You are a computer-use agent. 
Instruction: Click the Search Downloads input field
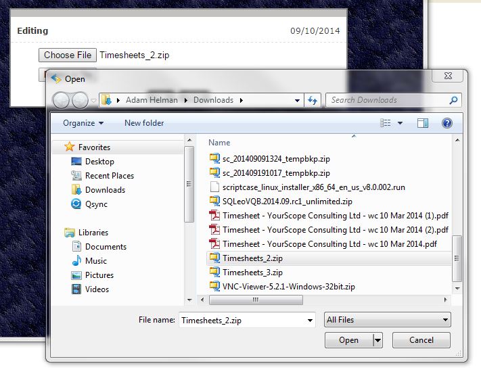coord(386,100)
